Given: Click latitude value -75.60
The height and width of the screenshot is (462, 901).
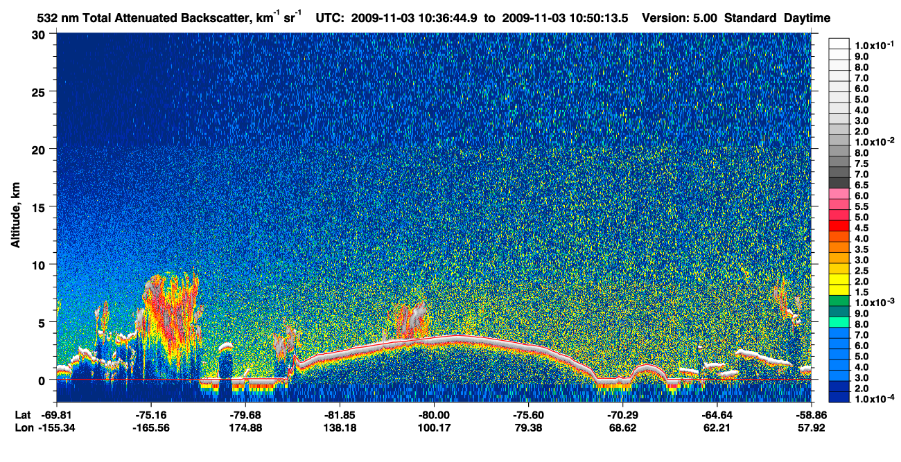Looking at the screenshot, I should pos(527,416).
